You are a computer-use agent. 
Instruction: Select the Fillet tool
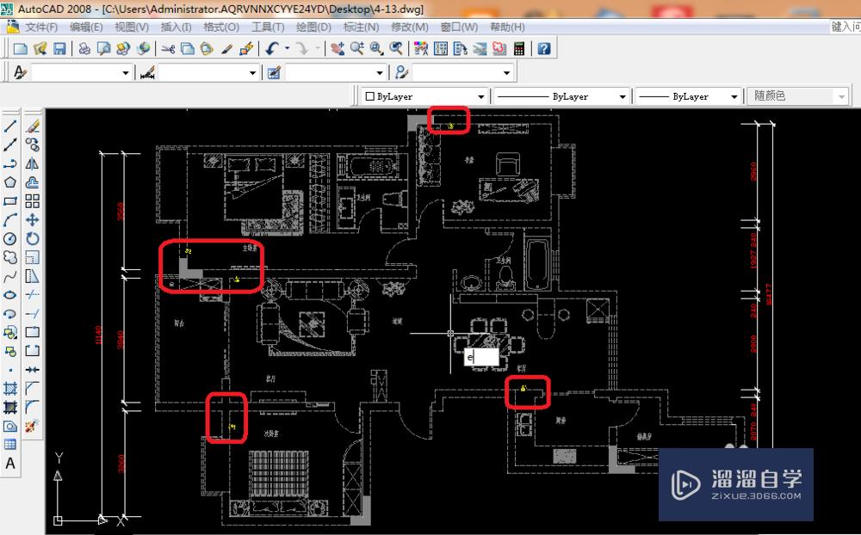(x=33, y=407)
